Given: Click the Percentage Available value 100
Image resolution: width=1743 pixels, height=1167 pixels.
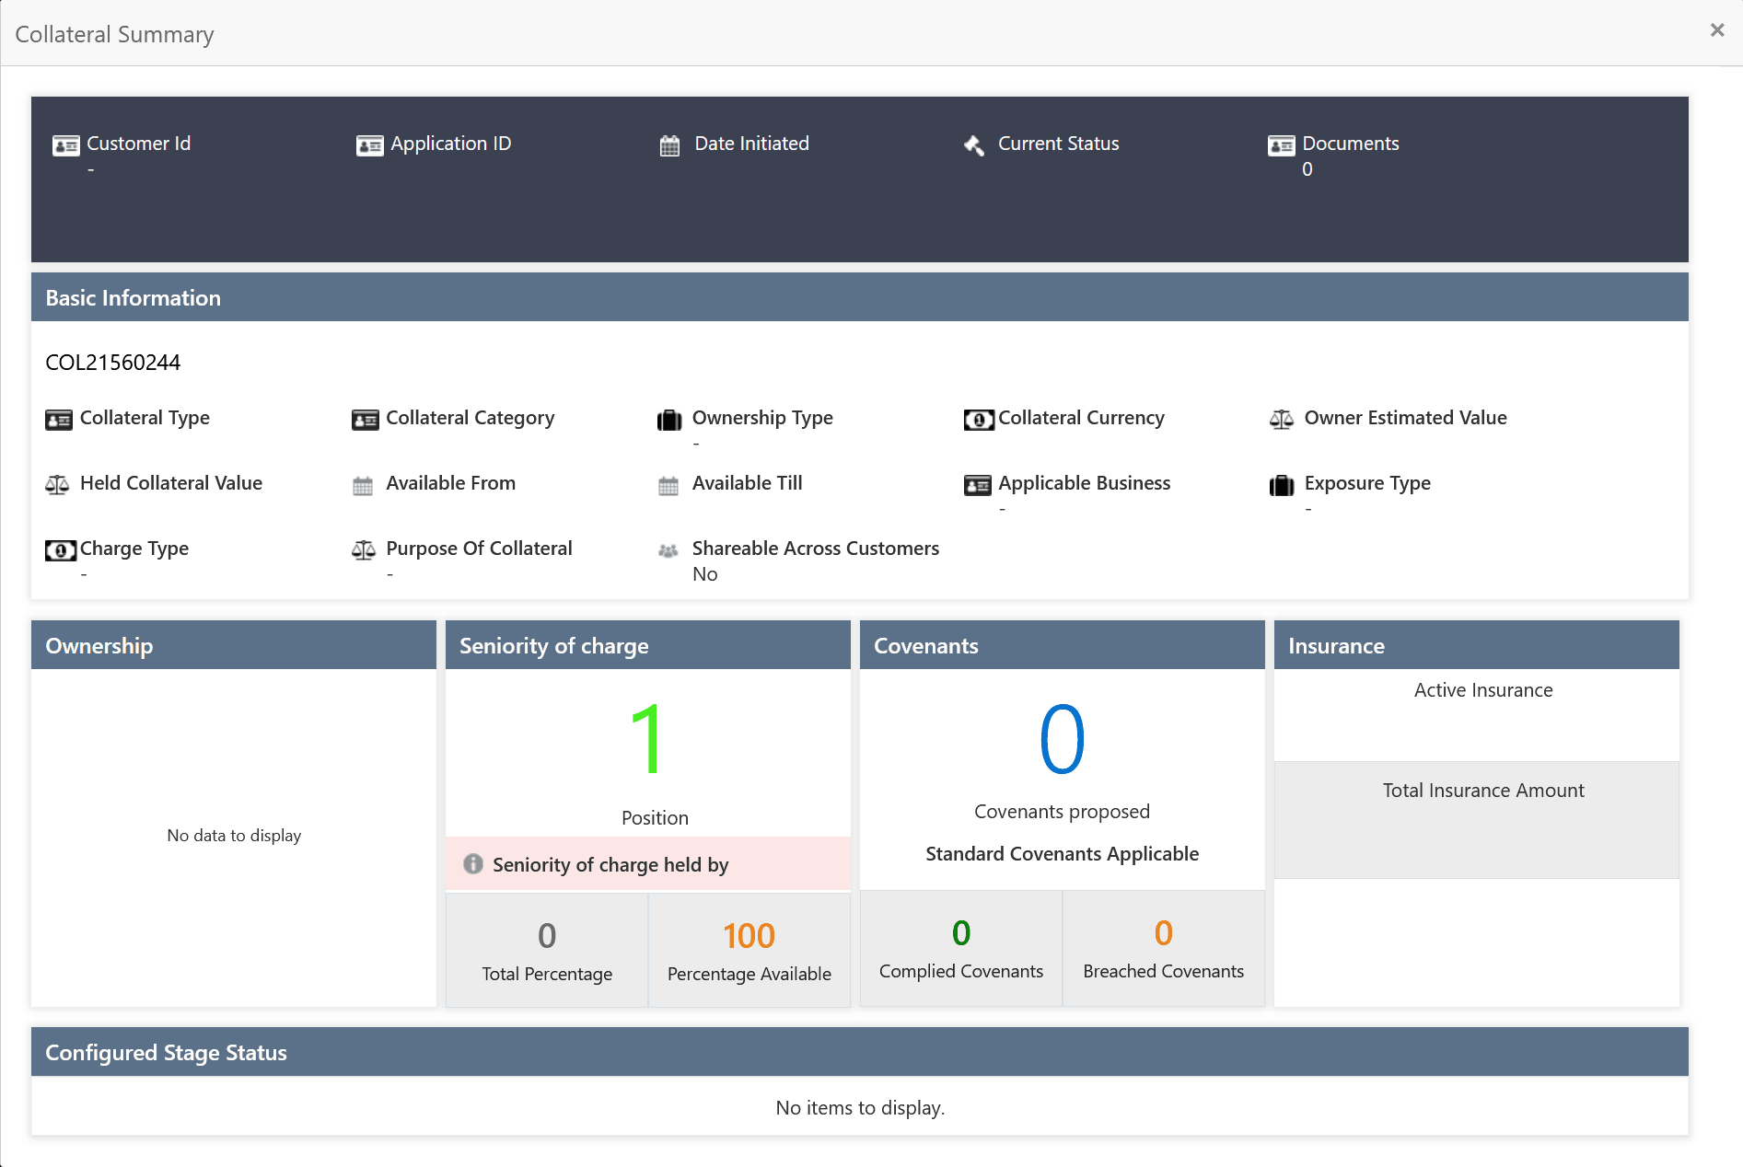Looking at the screenshot, I should (749, 936).
